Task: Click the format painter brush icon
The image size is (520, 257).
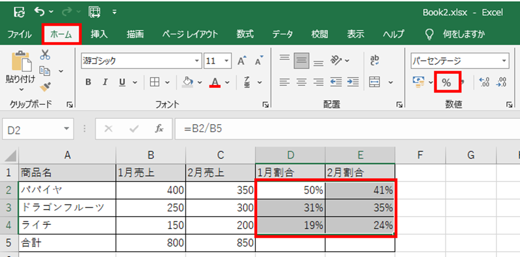Action: click(45, 87)
